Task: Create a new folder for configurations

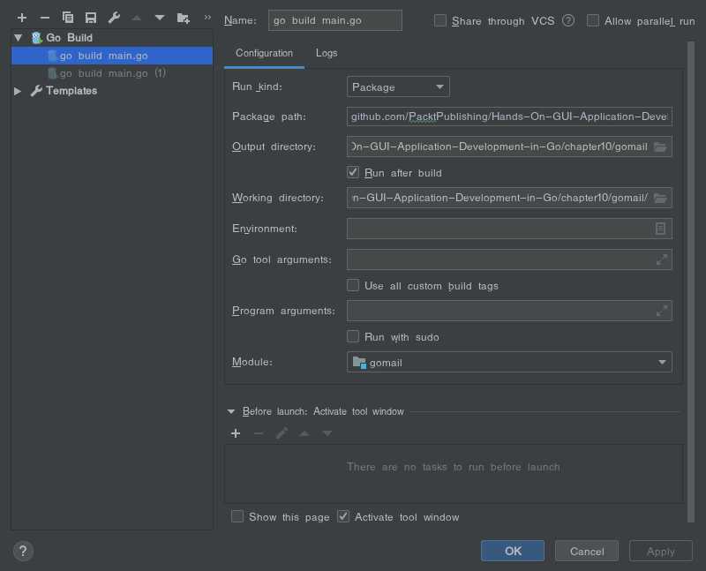Action: pos(184,18)
